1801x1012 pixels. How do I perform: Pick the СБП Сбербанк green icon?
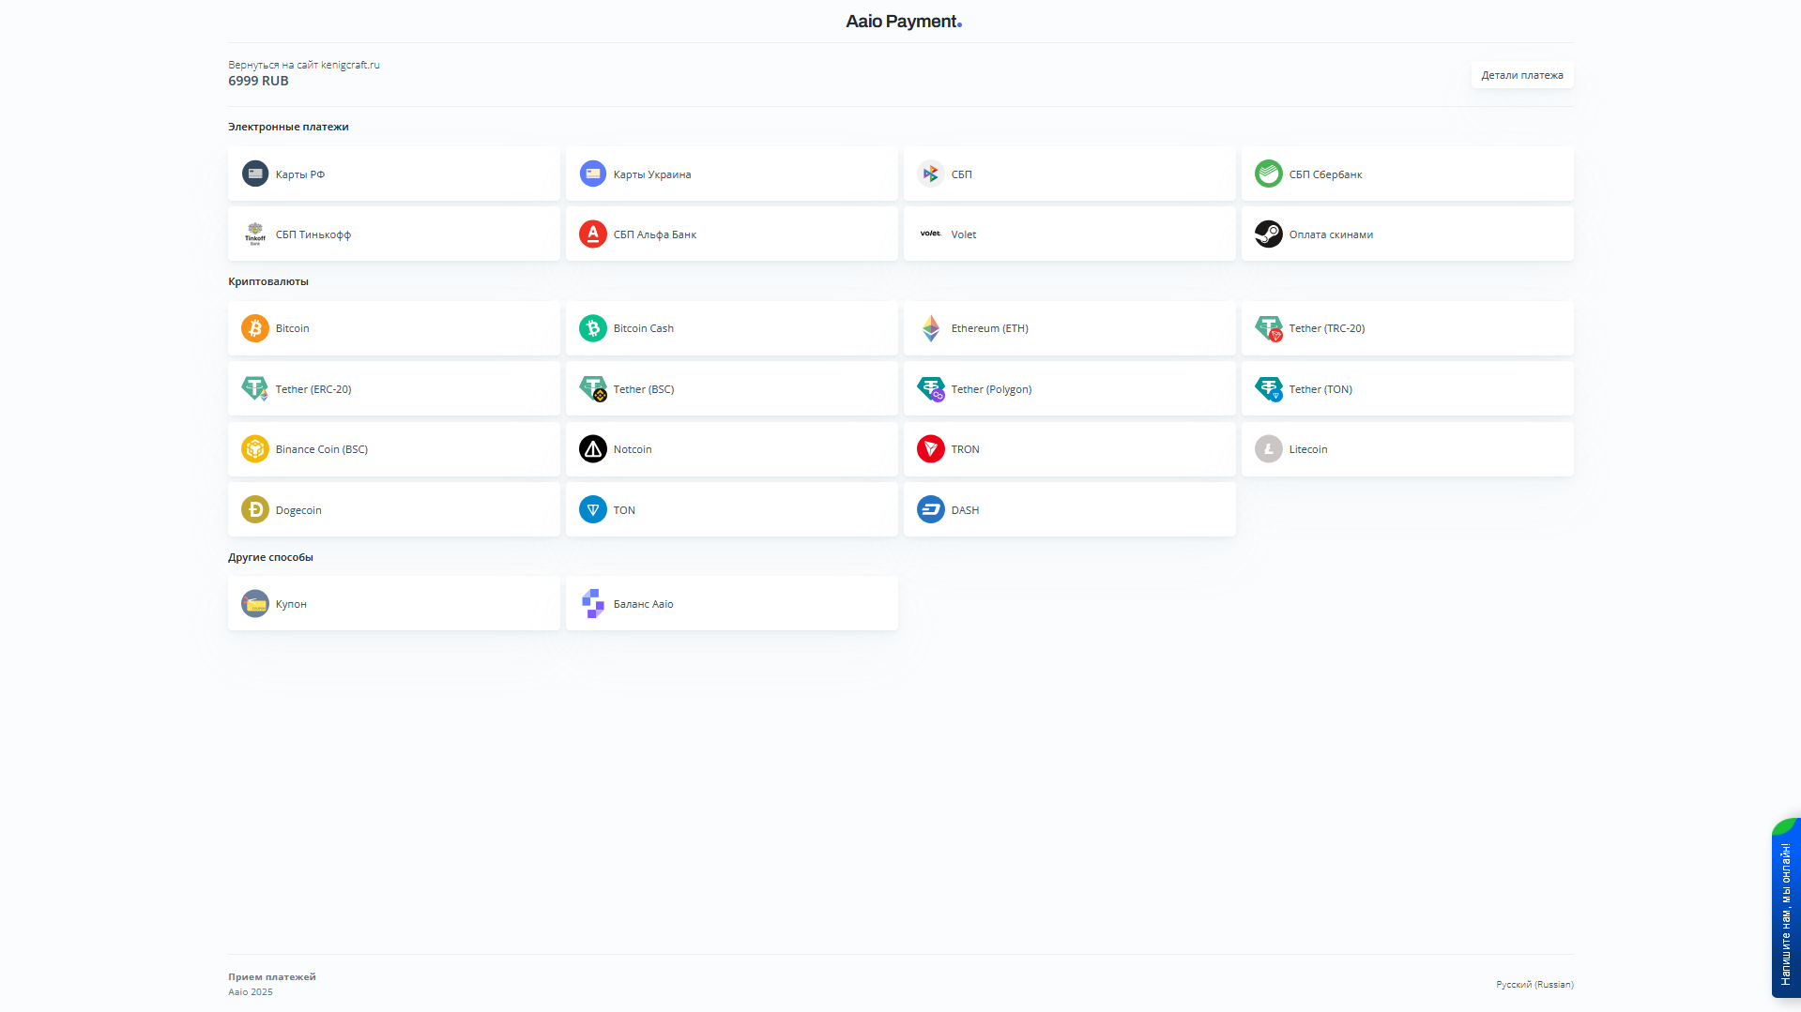pyautogui.click(x=1269, y=174)
